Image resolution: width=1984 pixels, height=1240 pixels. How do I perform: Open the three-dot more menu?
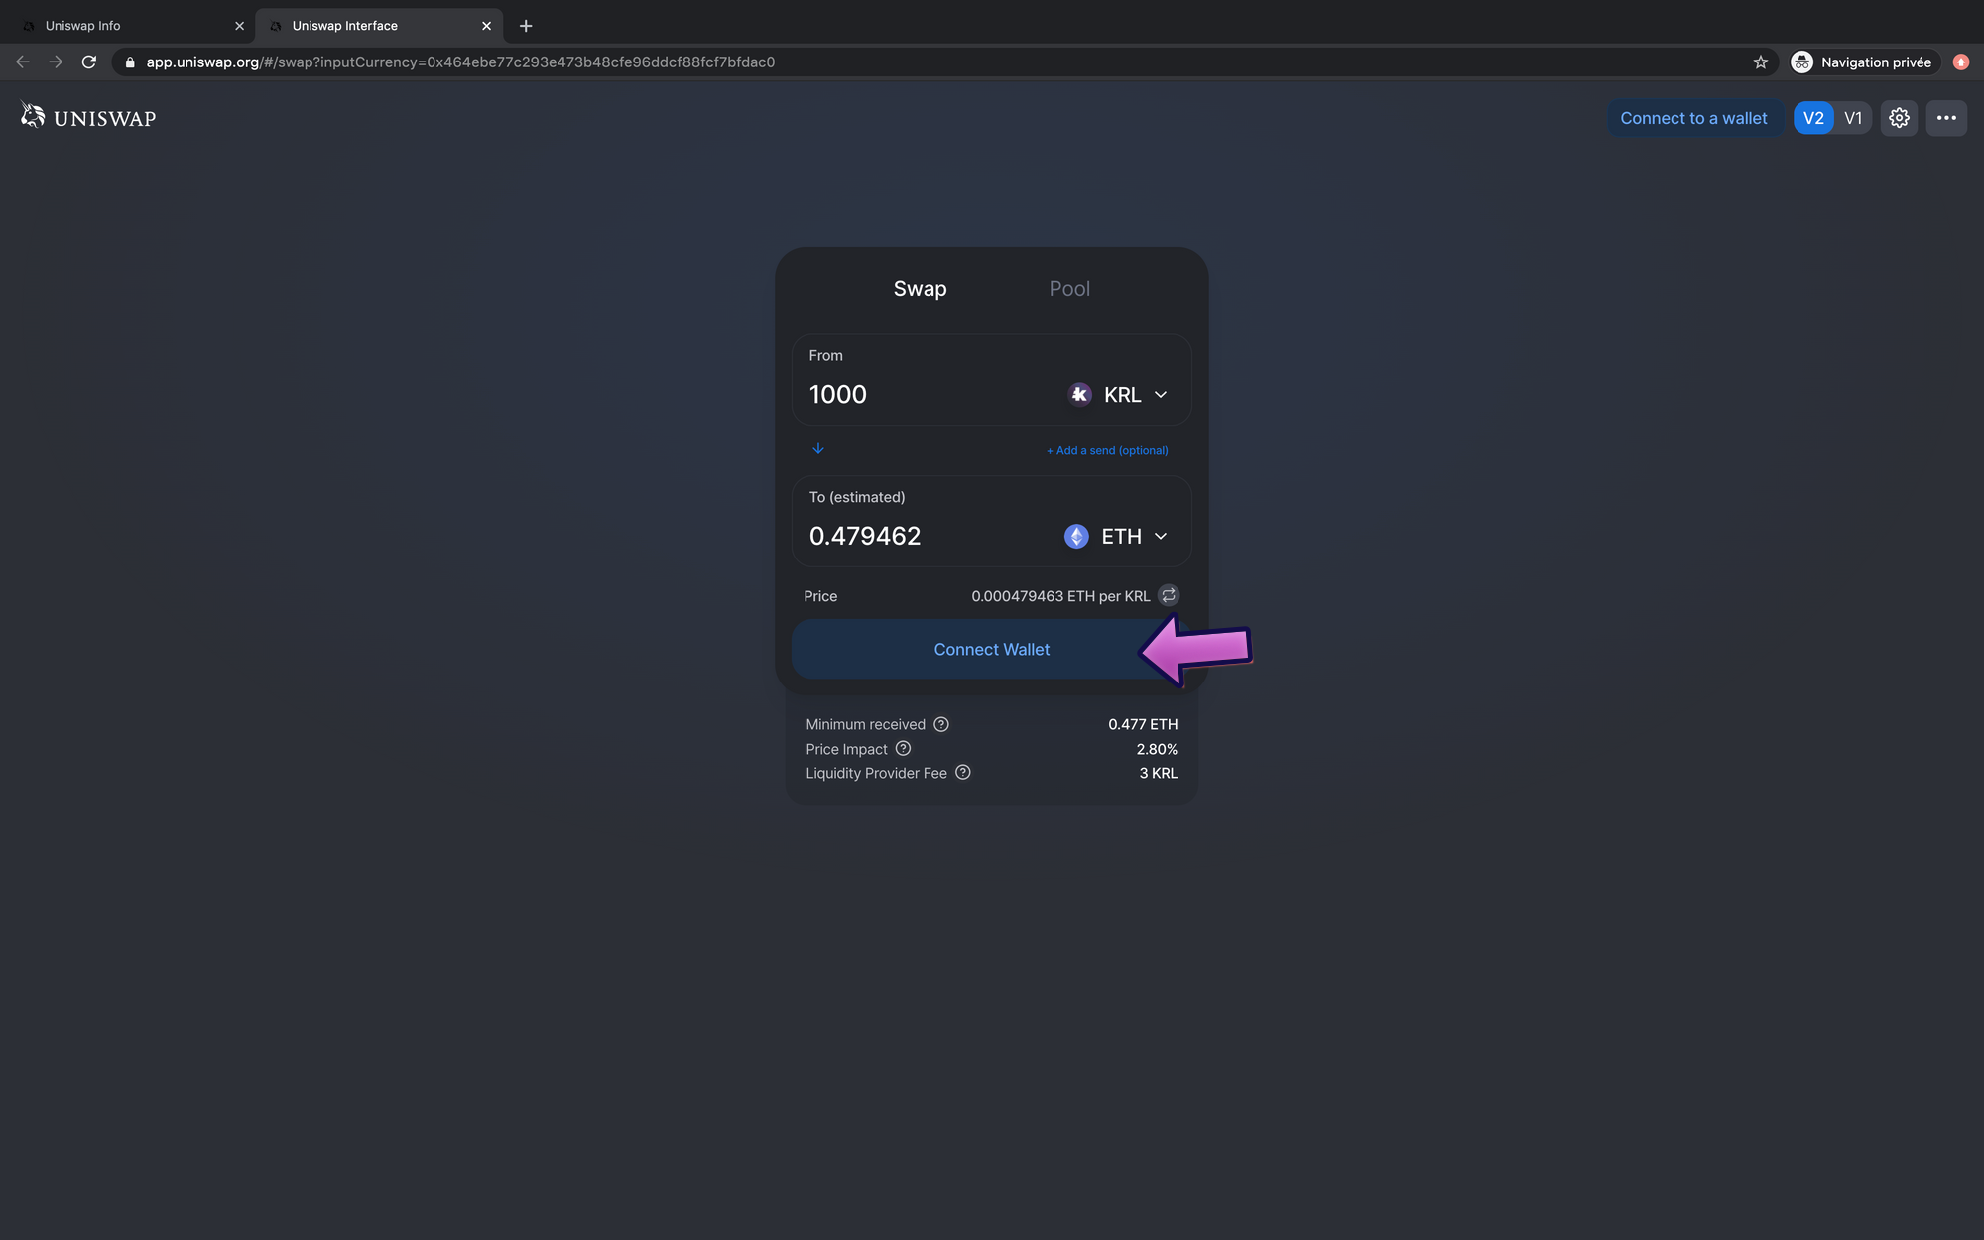click(x=1946, y=118)
